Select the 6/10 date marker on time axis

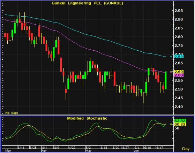pos(147,147)
